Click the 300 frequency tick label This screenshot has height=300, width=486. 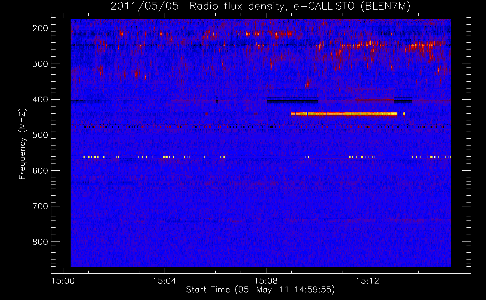(x=40, y=64)
